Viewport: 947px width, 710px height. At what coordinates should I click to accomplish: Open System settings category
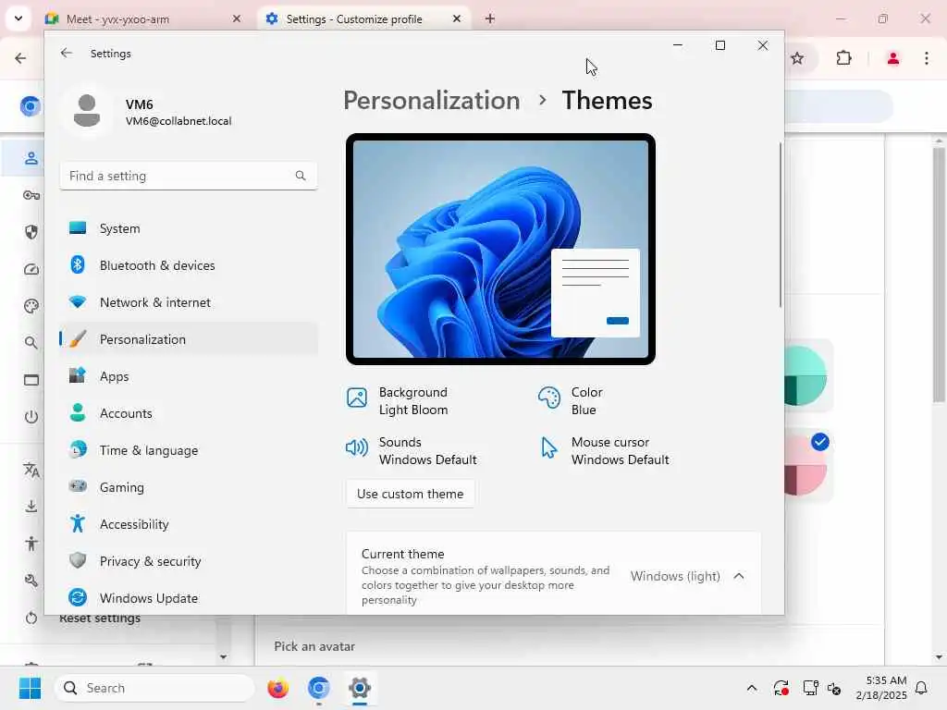pyautogui.click(x=189, y=228)
